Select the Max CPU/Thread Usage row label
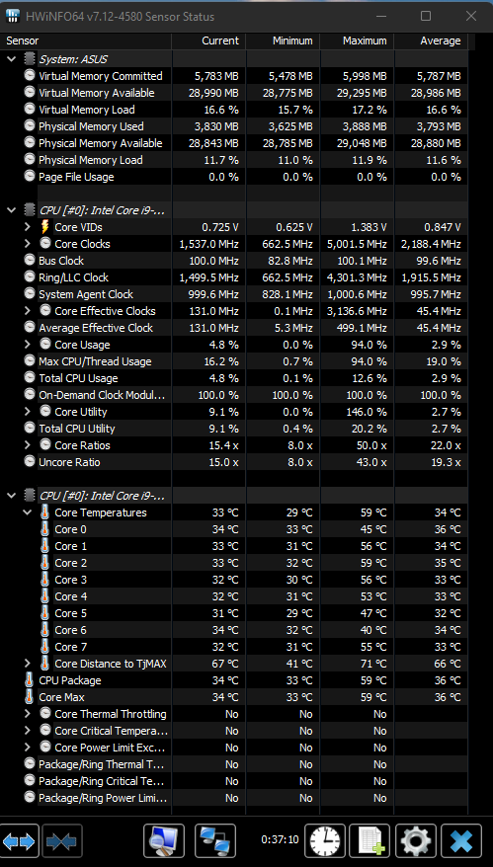Image resolution: width=493 pixels, height=867 pixels. 95,361
